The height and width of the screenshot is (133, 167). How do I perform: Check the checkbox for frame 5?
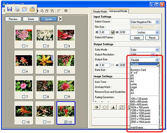(45, 71)
